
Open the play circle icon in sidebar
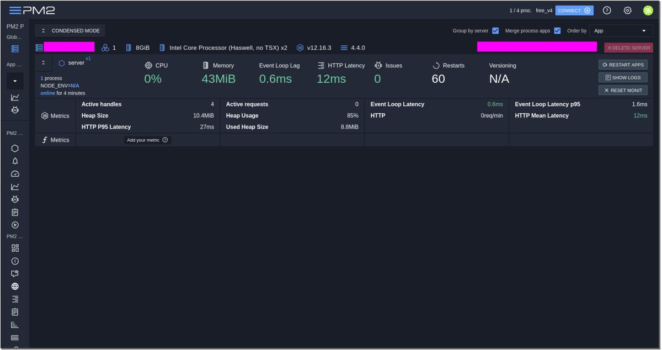15,225
